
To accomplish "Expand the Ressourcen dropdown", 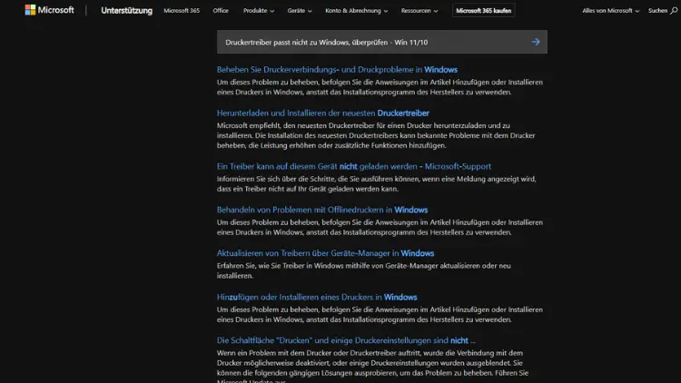I will click(x=419, y=10).
